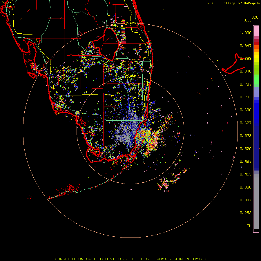This screenshot has height=261, width=261.
Task: Click the 1.000 value on the color scale
Action: (246, 32)
